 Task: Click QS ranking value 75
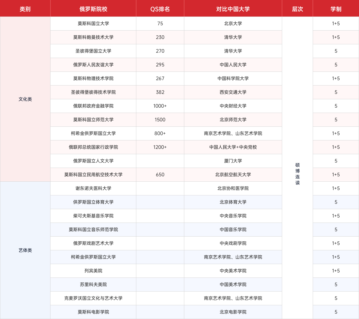click(x=160, y=24)
